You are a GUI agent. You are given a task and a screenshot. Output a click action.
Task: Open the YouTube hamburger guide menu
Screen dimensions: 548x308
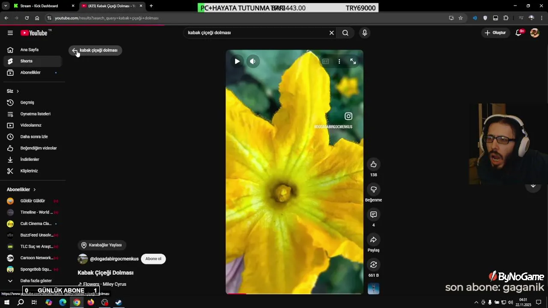coord(10,33)
